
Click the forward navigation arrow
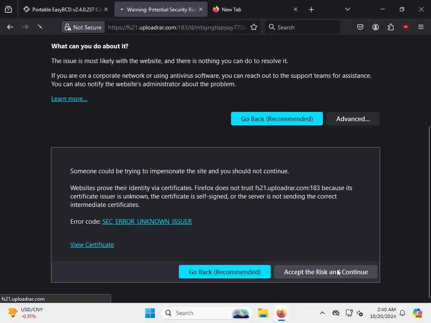click(x=25, y=27)
